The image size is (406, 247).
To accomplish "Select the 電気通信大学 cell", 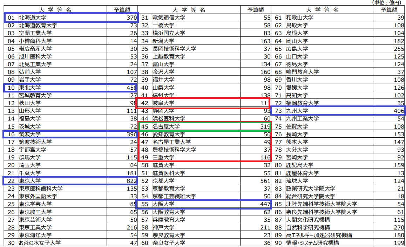I will pyautogui.click(x=169, y=18).
